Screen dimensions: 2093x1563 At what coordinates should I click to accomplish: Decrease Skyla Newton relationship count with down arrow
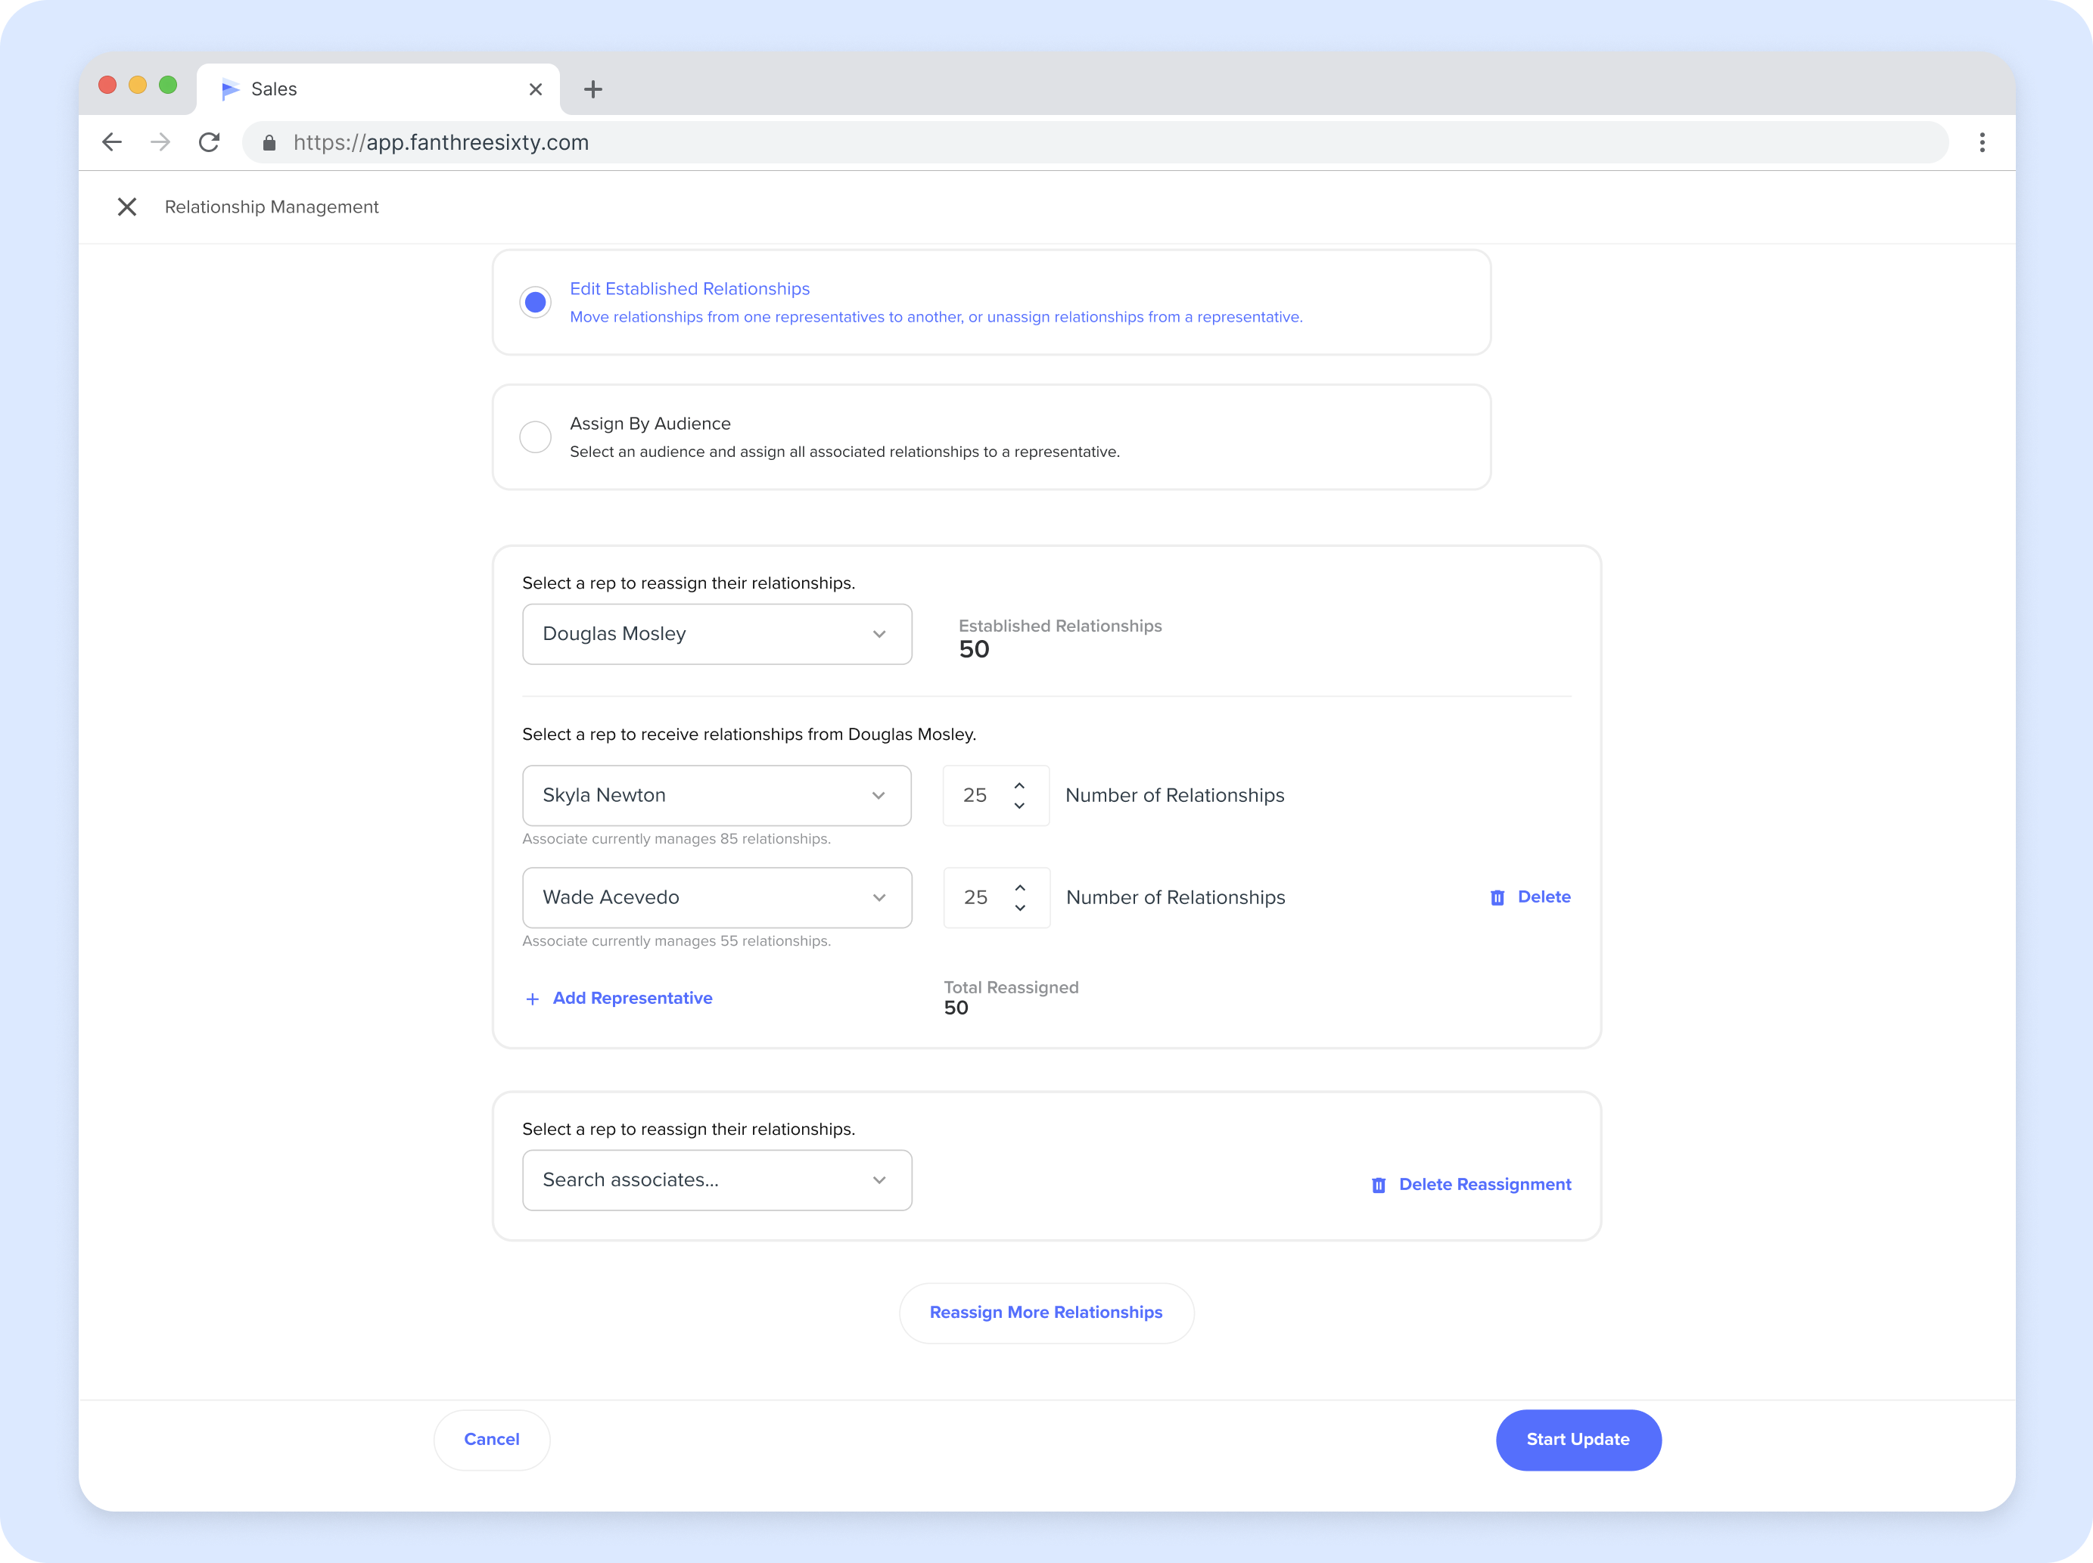[1020, 806]
